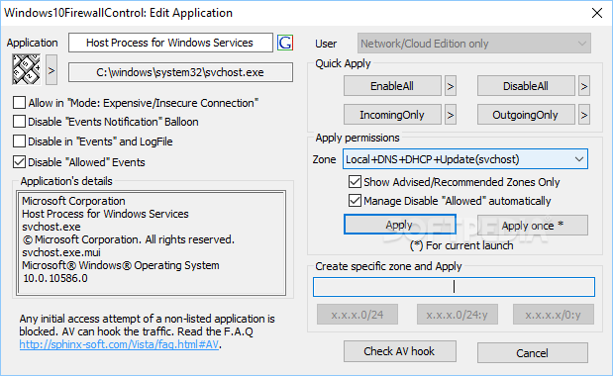Click the Apply once button
The height and width of the screenshot is (376, 613).
coord(533,226)
